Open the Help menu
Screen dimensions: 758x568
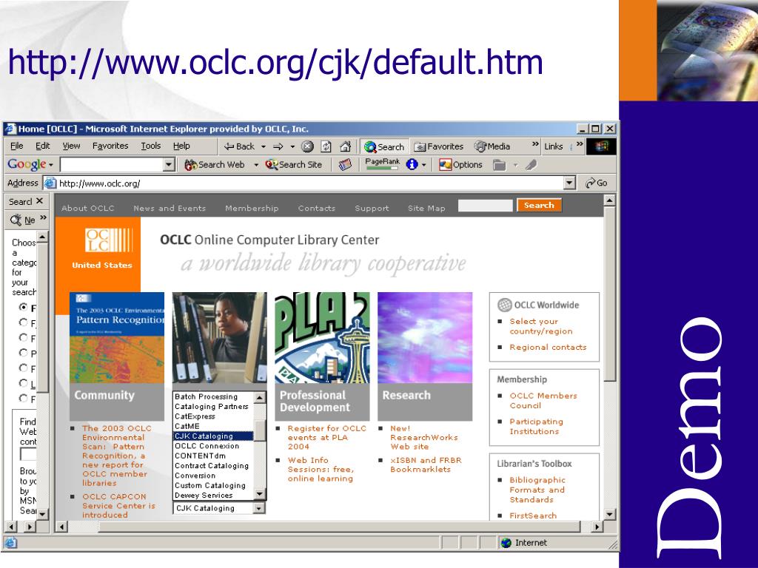click(181, 146)
